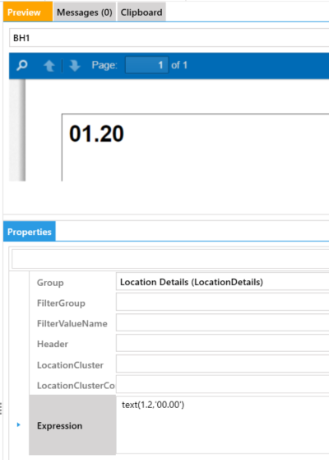Screen dimensions: 329x460
Task: Go to next page with down arrow
Action: point(75,65)
